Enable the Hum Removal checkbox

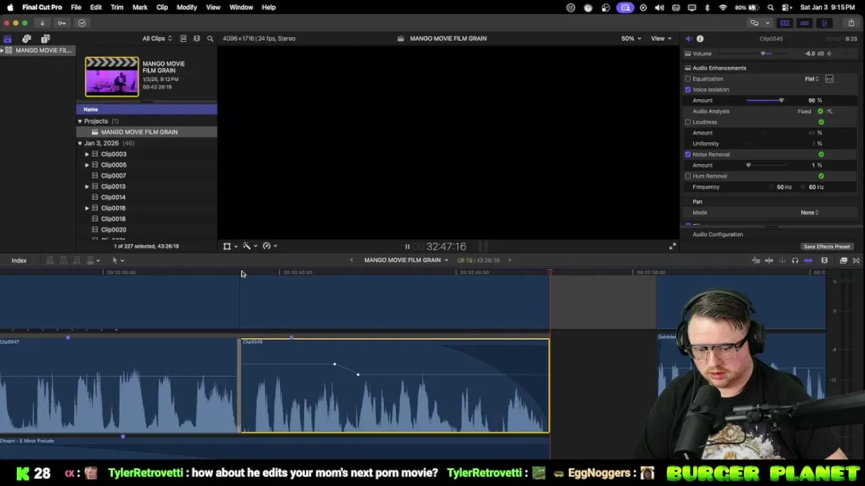688,176
